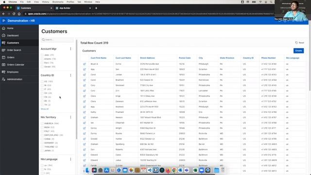Open the Chrome Bookmarks menu
The width and height of the screenshot is (311, 175).
58,2
